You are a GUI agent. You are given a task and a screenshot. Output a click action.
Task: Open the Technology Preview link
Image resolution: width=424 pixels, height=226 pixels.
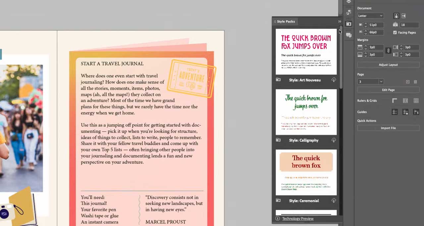point(297,219)
